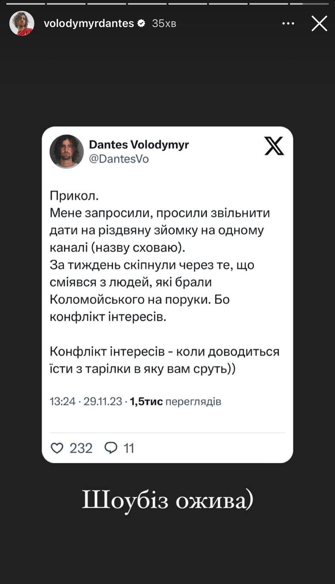Click the X logo on the tweet card
This screenshot has width=335, height=584.
pos(274,146)
